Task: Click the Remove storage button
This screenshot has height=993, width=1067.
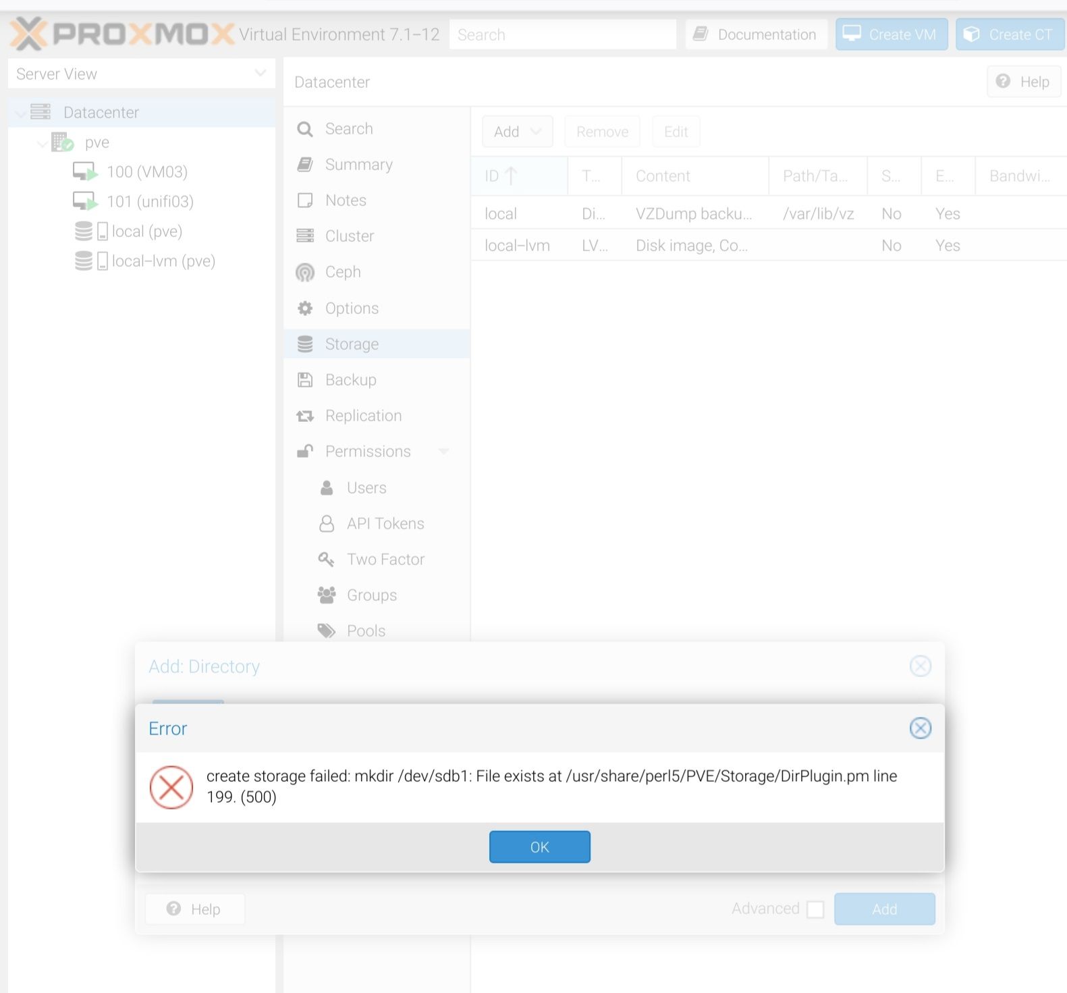Action: (x=602, y=132)
